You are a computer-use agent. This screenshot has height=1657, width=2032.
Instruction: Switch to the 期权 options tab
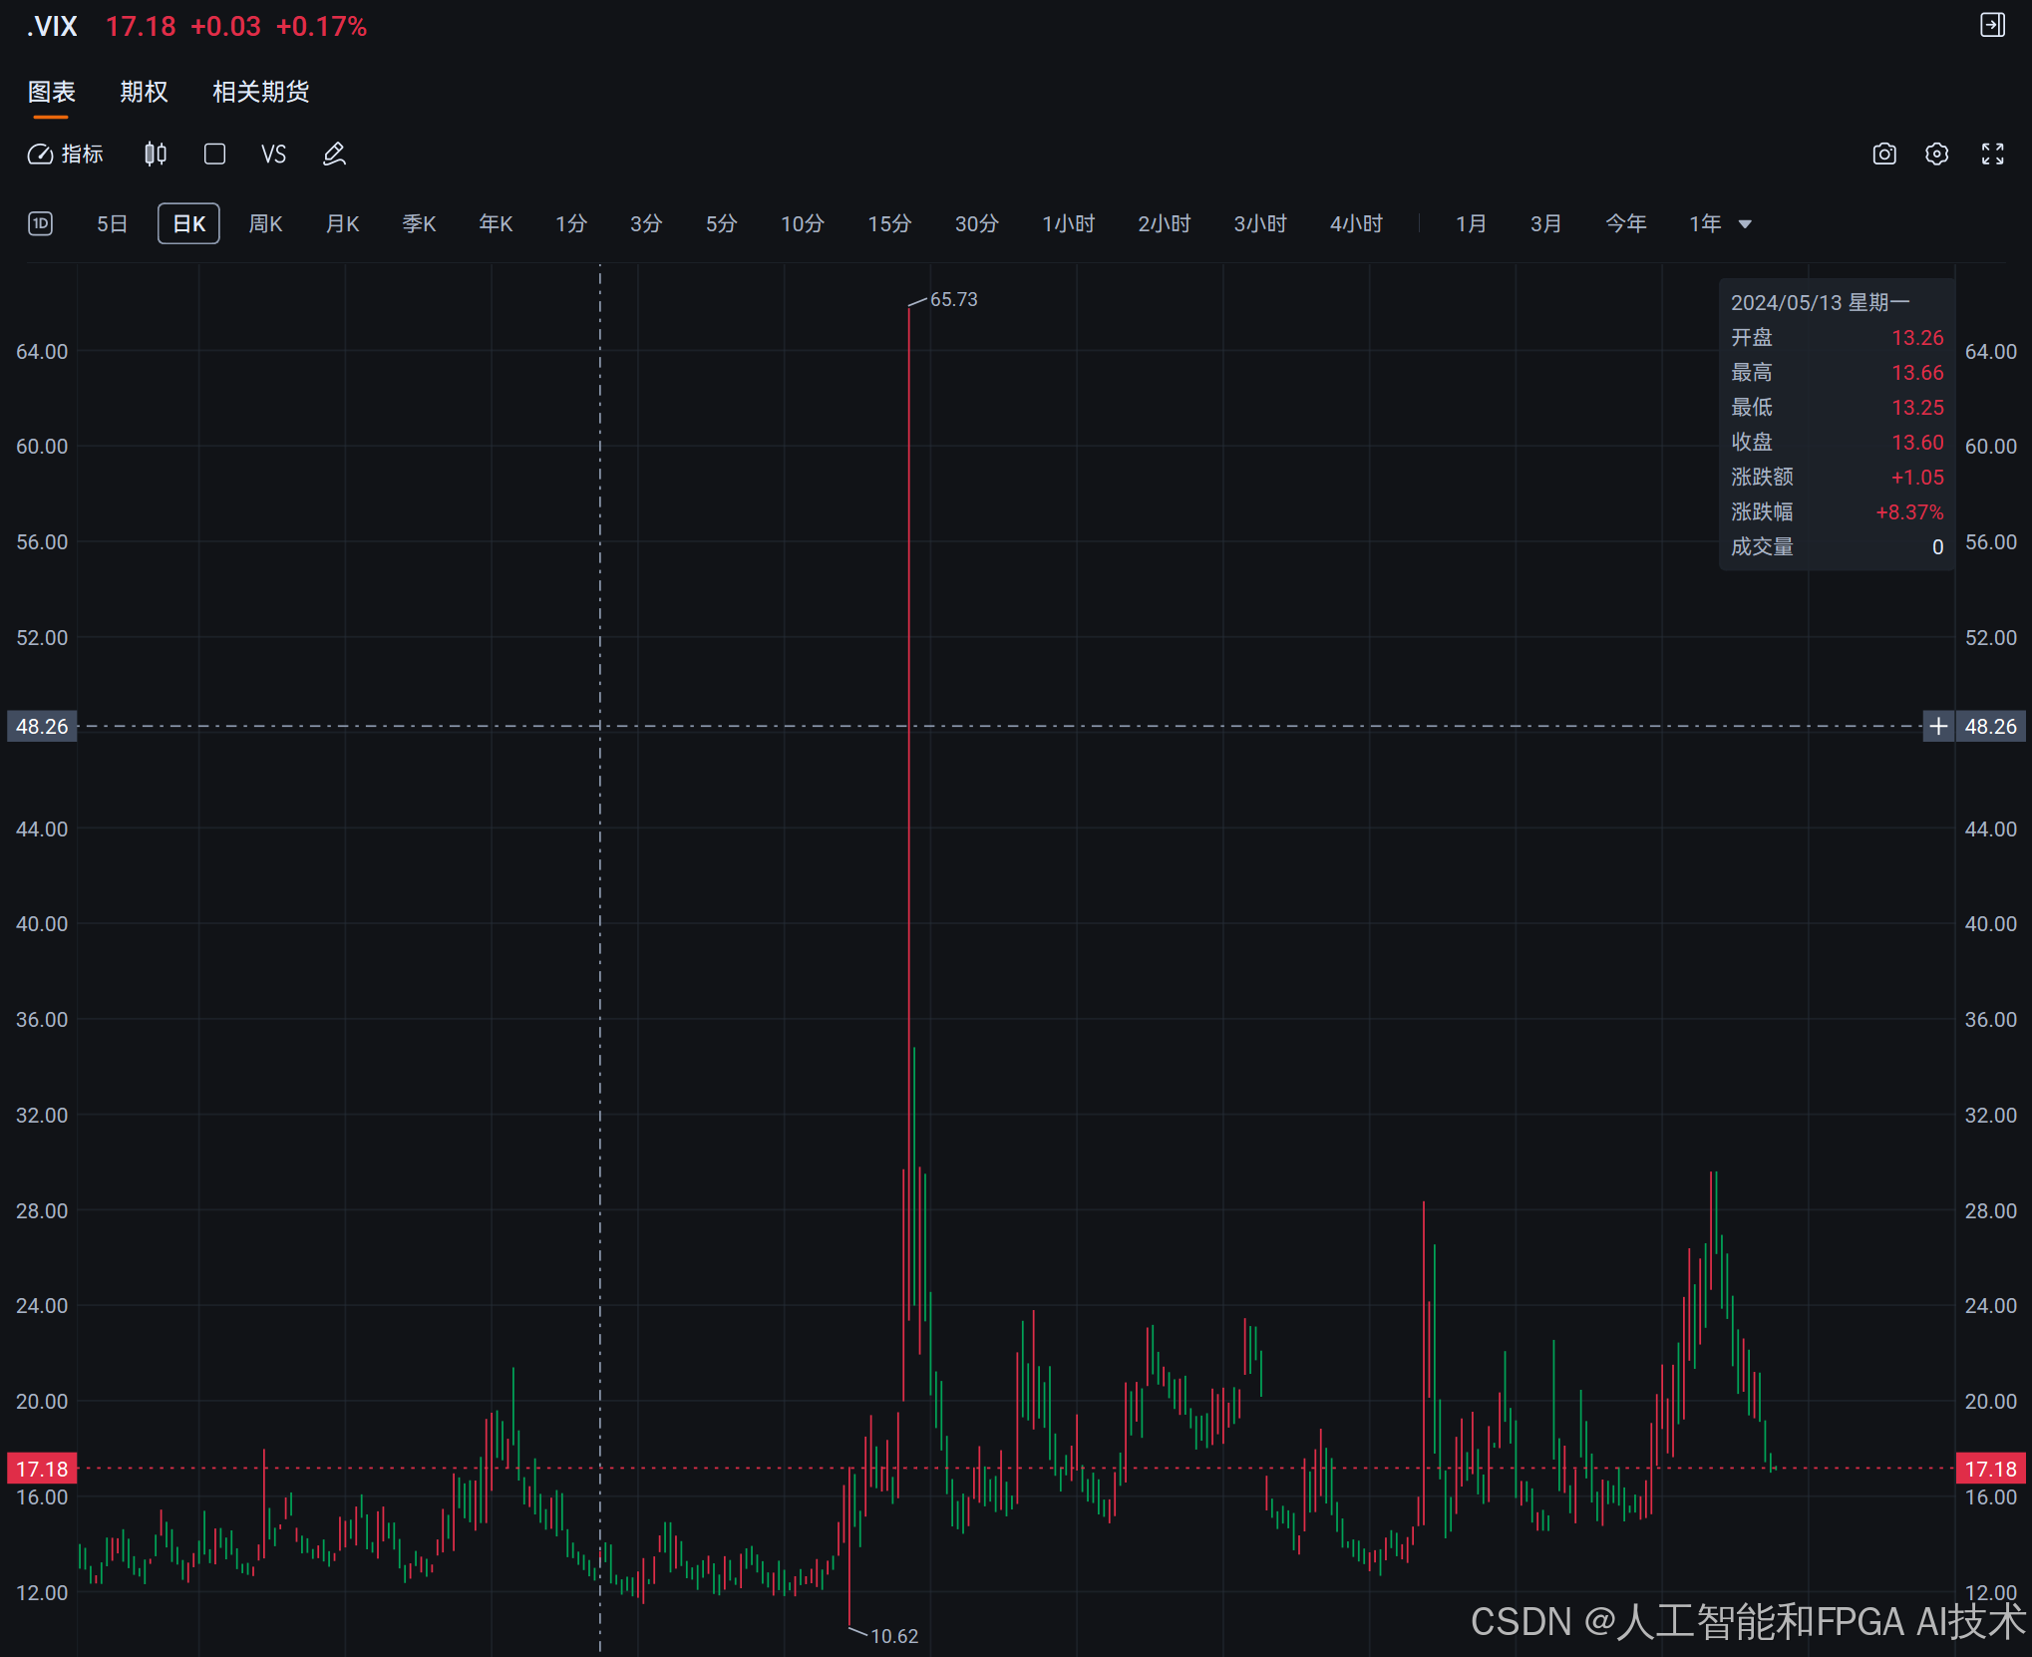[x=144, y=92]
